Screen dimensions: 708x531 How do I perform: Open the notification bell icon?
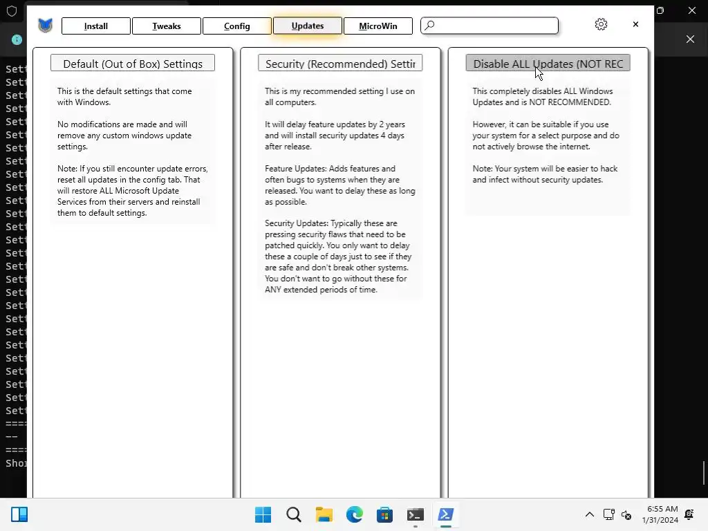tap(689, 514)
